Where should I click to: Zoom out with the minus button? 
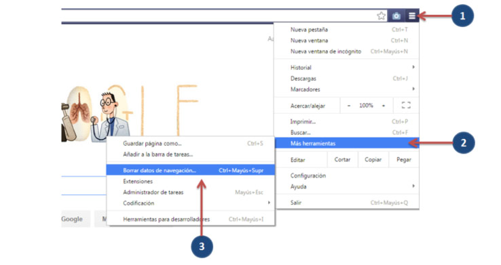tap(349, 106)
